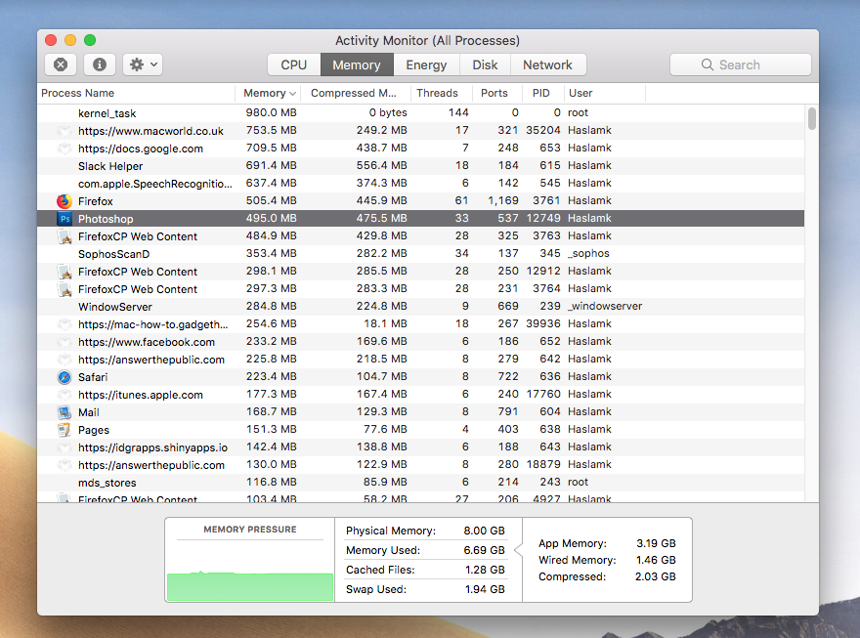Click the shield icon beside www.facebook.com

pyautogui.click(x=64, y=342)
